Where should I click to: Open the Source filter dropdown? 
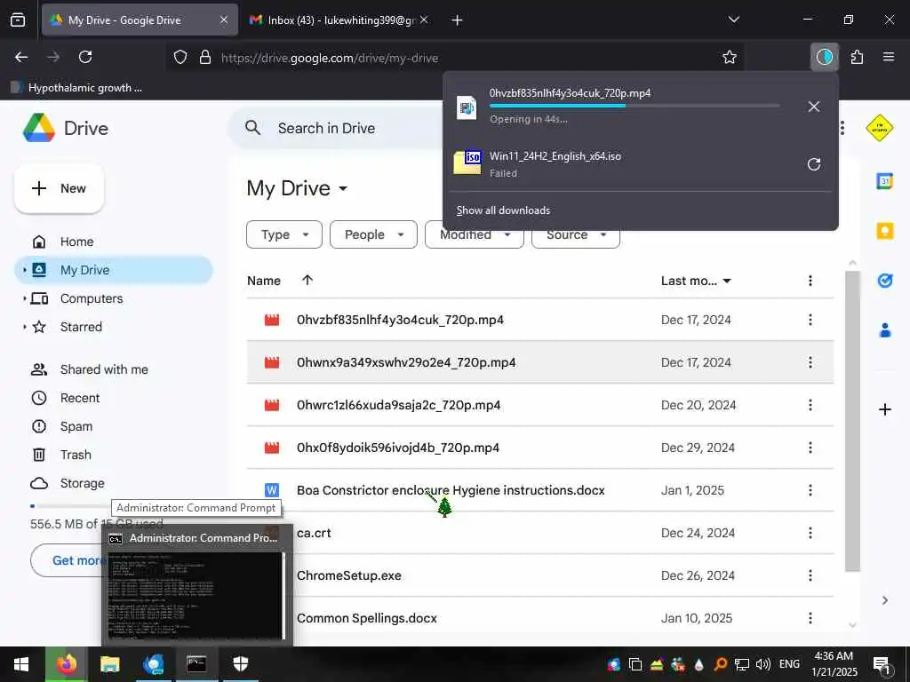tap(576, 234)
